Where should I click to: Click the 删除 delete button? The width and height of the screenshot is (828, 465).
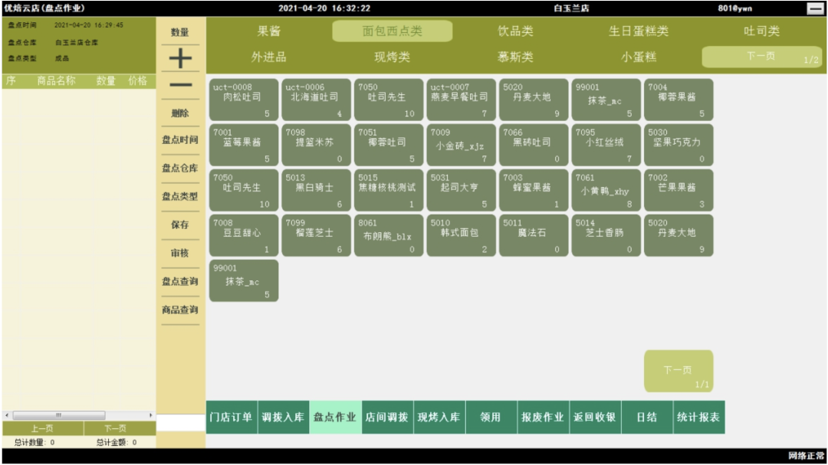tap(179, 115)
